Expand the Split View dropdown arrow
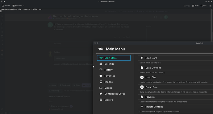This screenshot has width=213, height=114. click(23, 6)
